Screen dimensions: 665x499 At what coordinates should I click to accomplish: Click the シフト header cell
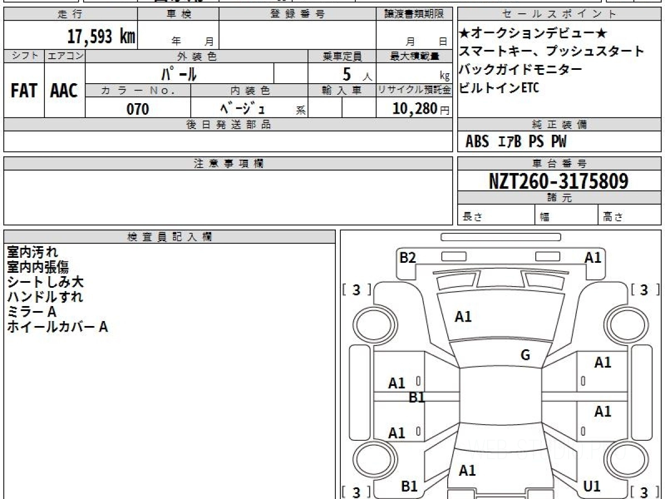[x=24, y=56]
